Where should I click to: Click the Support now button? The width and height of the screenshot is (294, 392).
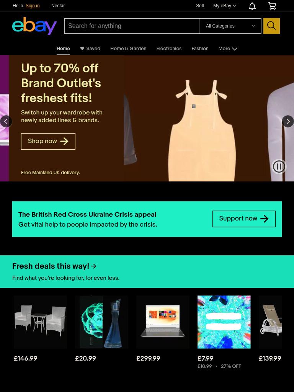tap(244, 219)
